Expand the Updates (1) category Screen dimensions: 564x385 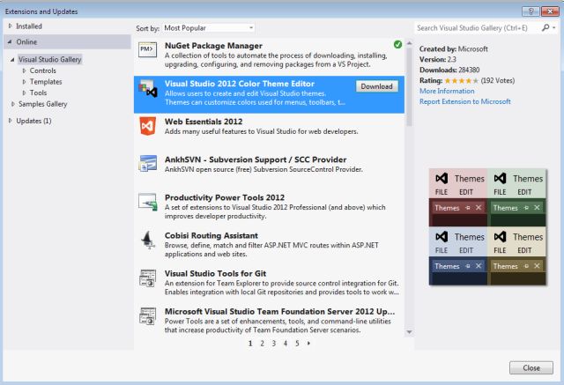coord(10,121)
